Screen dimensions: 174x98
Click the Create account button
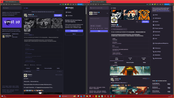click(x=74, y=31)
